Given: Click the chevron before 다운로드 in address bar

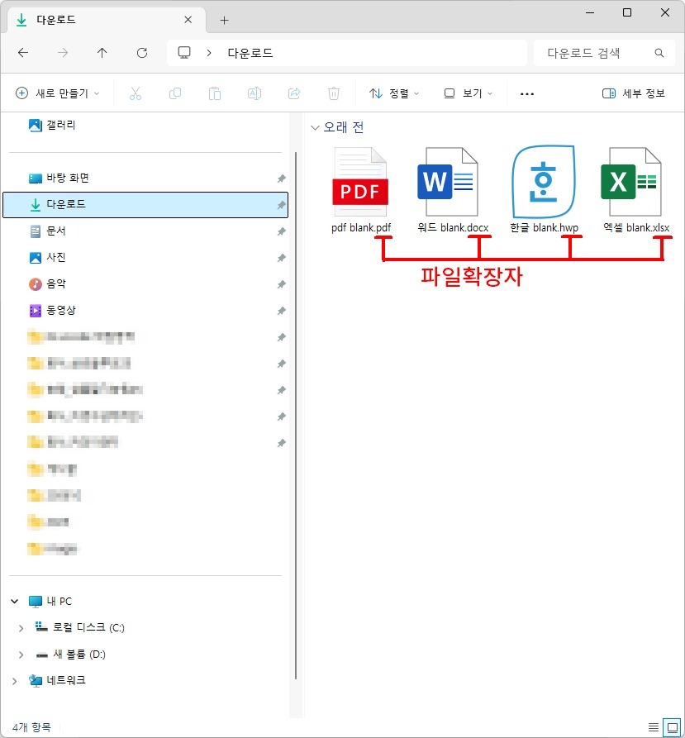Looking at the screenshot, I should [209, 53].
